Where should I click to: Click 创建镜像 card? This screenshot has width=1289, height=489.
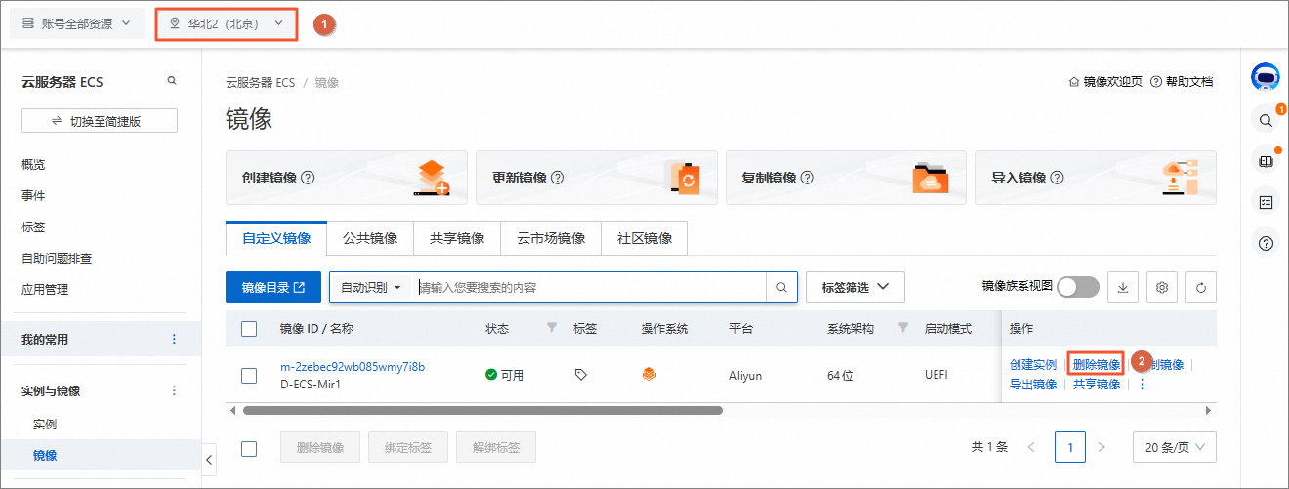tap(347, 178)
